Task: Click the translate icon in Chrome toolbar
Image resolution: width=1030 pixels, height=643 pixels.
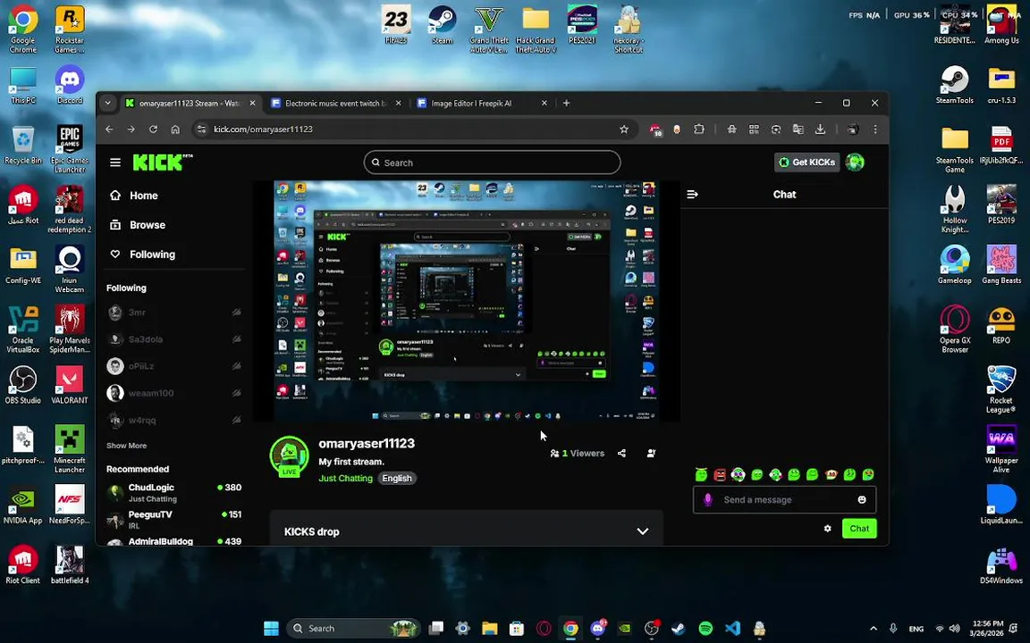Action: point(798,129)
